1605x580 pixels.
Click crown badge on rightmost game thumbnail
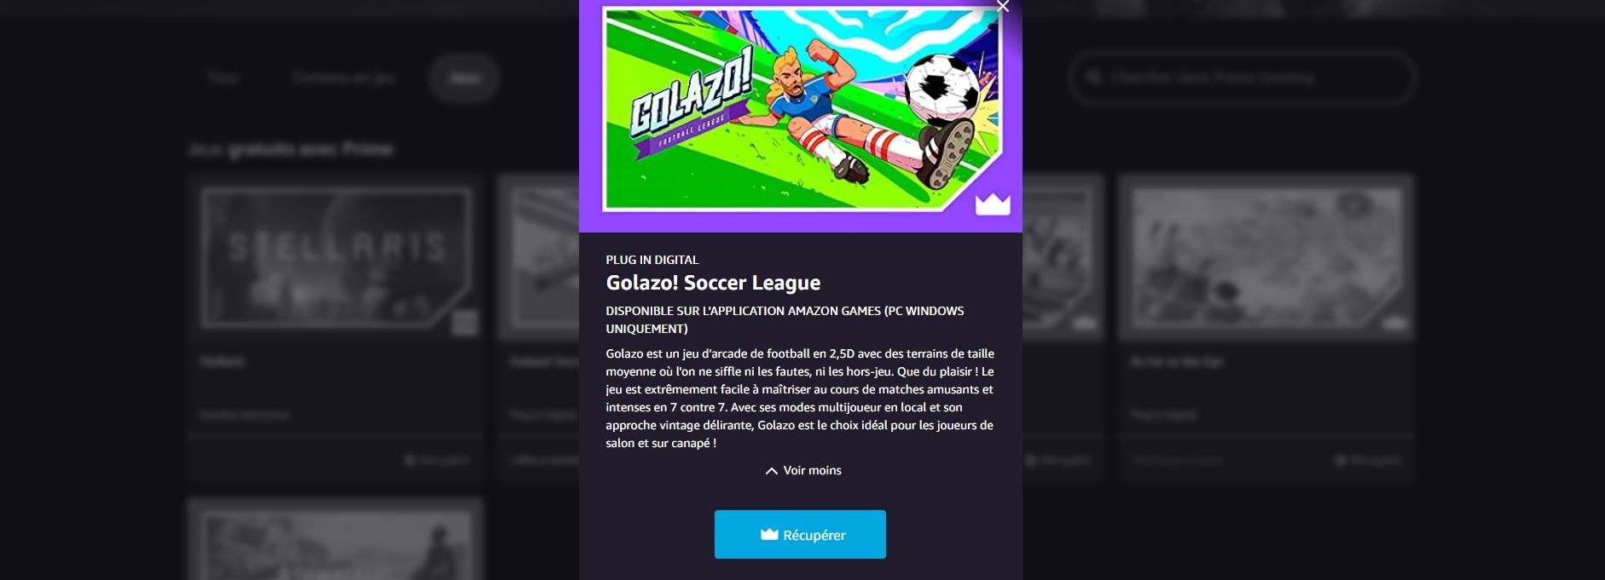pos(1394,324)
